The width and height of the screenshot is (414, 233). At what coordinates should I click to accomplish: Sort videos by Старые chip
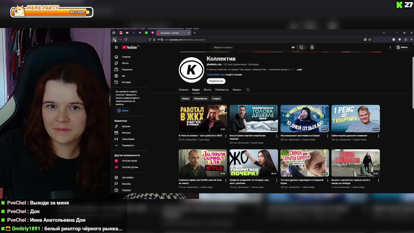(x=216, y=98)
